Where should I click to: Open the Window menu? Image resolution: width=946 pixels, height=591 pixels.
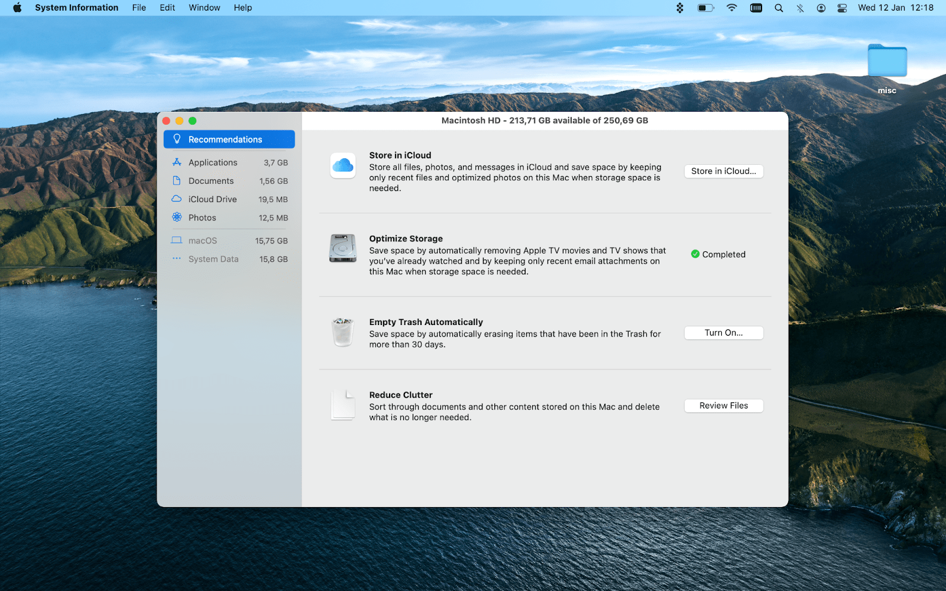click(x=204, y=8)
